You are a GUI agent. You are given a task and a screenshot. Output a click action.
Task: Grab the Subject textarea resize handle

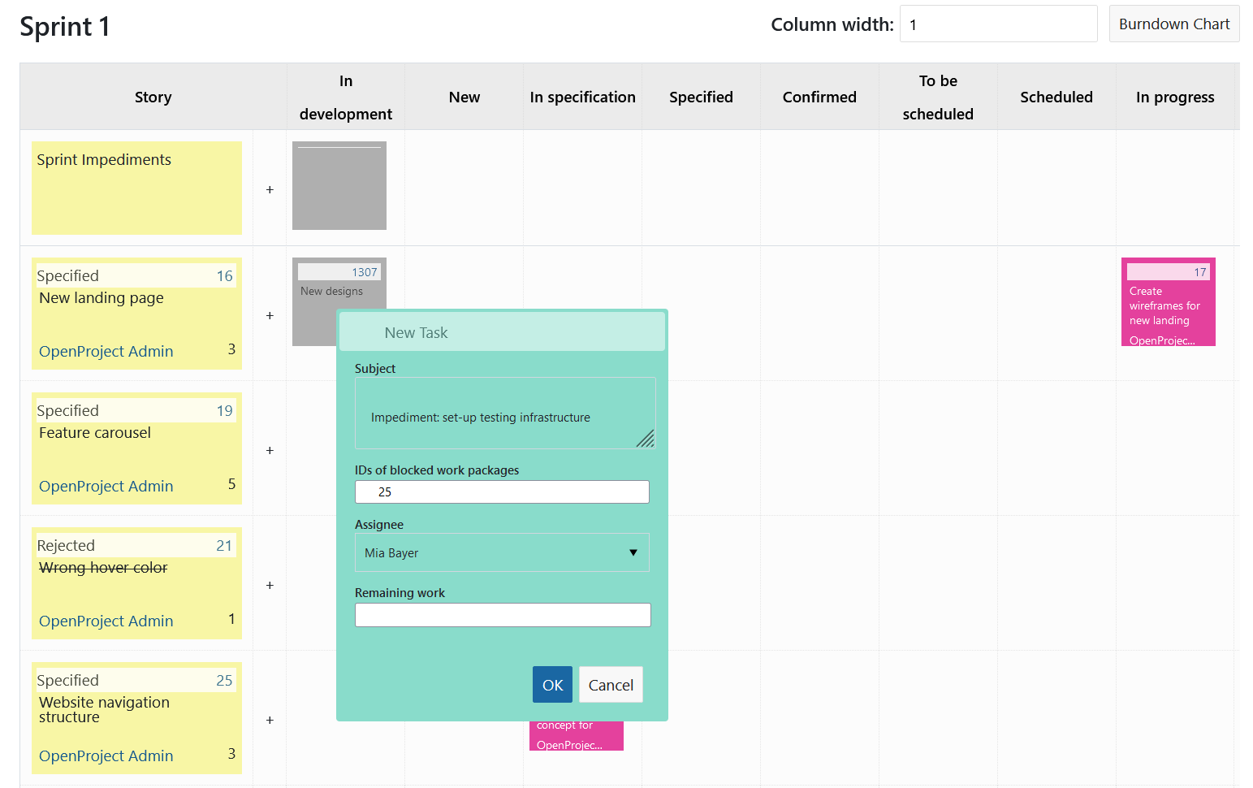646,439
